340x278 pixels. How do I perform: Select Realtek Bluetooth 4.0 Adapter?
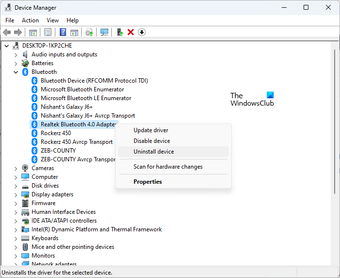point(79,124)
